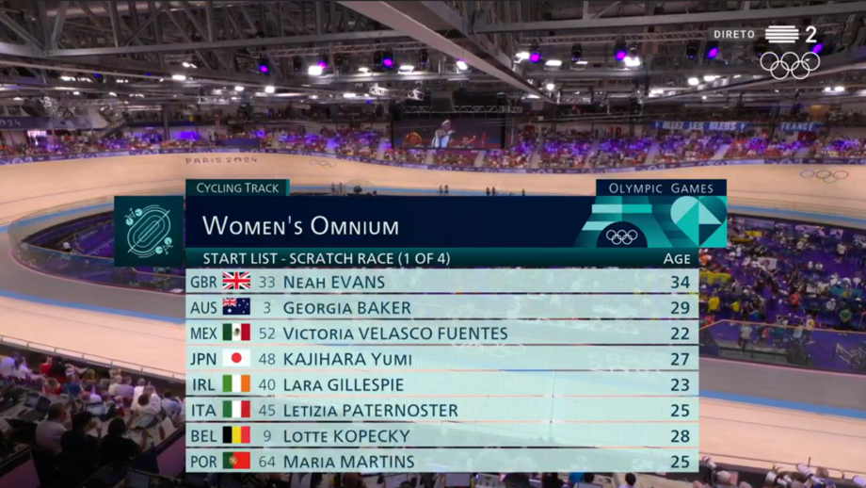Click the Olympic rings under channel logo
The image size is (866, 488).
[x=790, y=64]
